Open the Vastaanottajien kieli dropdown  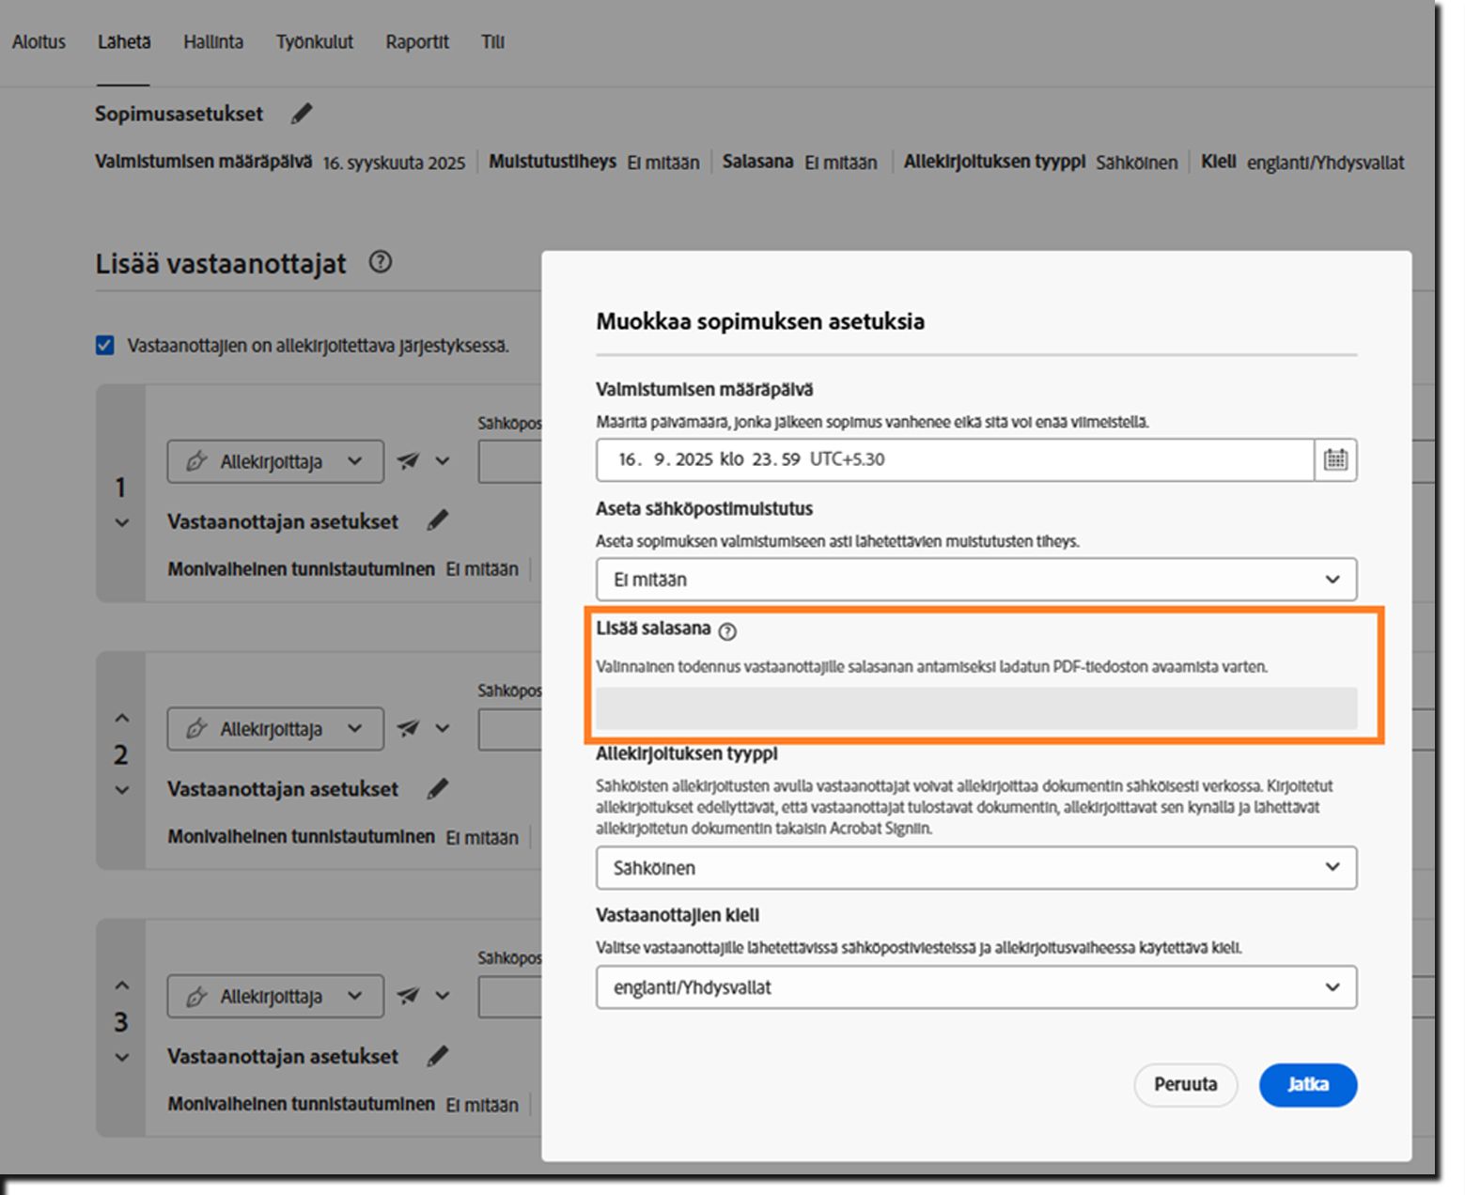pos(975,987)
